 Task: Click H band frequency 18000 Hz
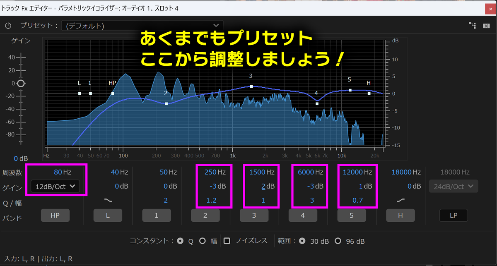(x=406, y=172)
